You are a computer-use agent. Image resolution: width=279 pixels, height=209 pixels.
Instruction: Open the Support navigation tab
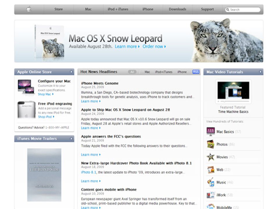pos(207,9)
